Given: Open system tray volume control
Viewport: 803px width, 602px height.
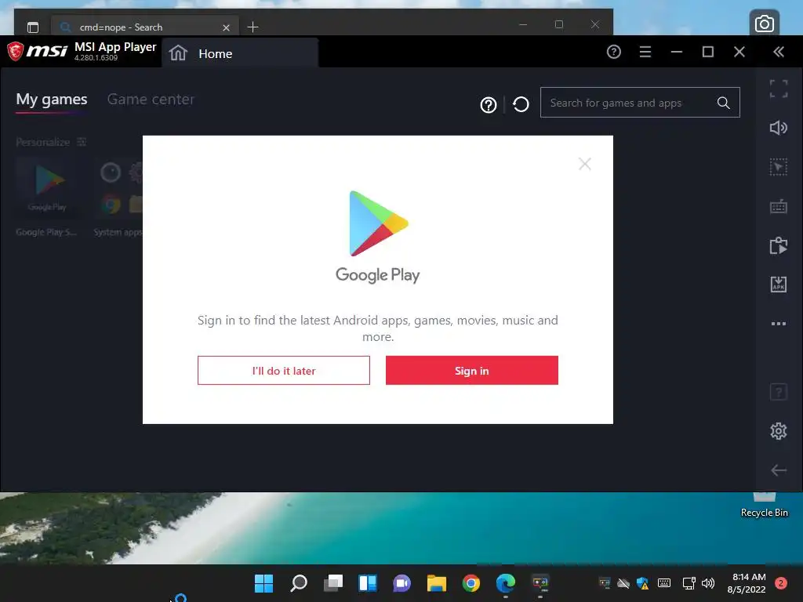Looking at the screenshot, I should coord(708,583).
